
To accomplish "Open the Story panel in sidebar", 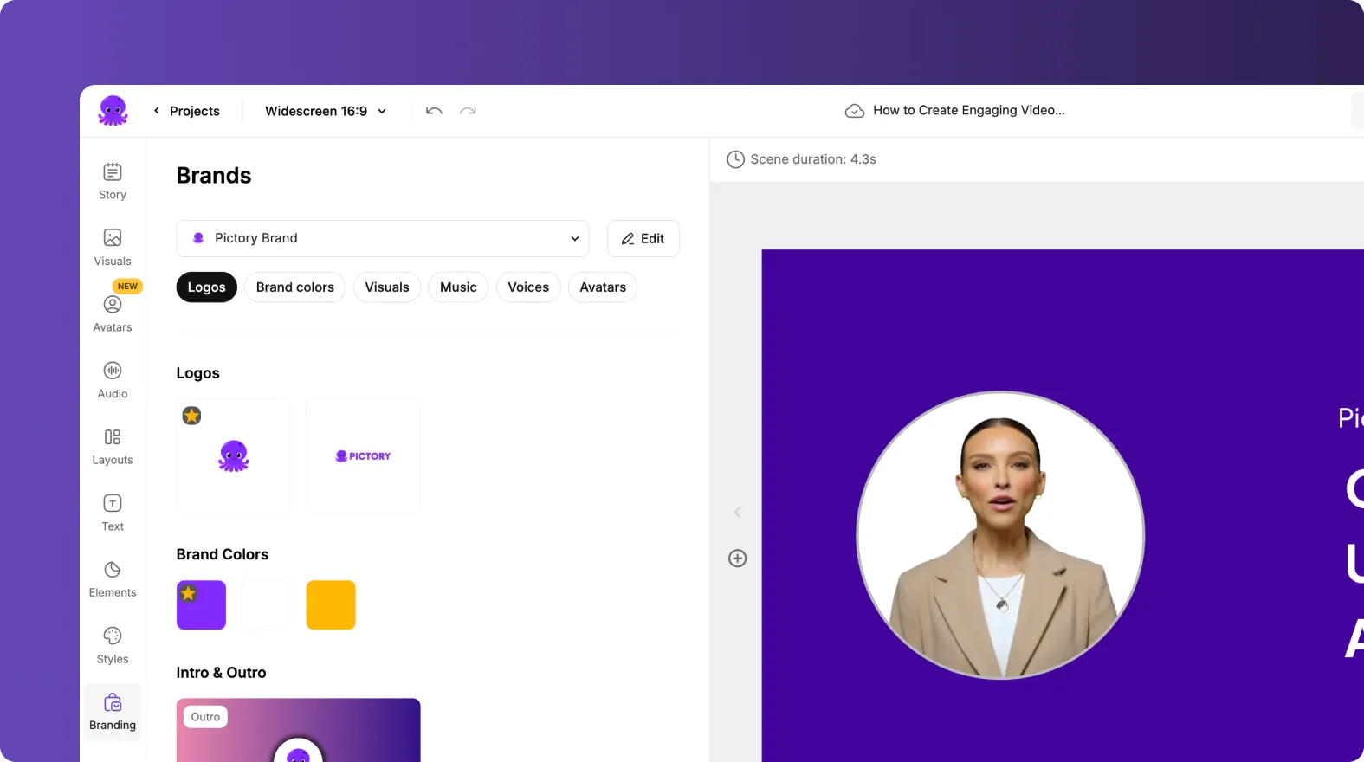I will coord(113,182).
